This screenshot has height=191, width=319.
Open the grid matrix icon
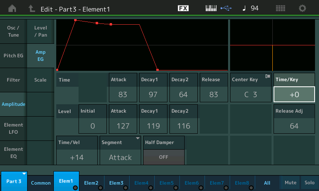click(x=280, y=8)
